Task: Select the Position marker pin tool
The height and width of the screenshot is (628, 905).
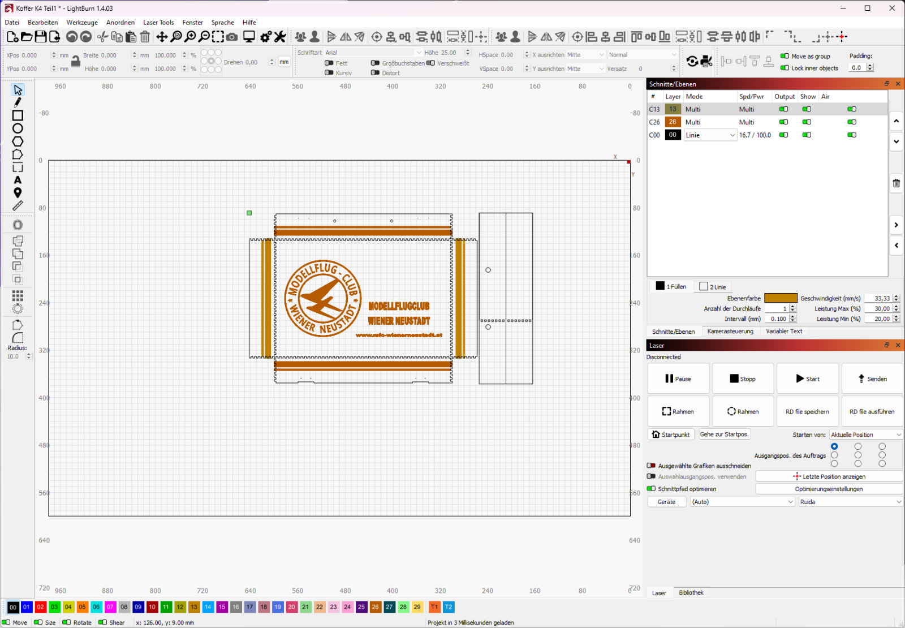Action: [18, 193]
